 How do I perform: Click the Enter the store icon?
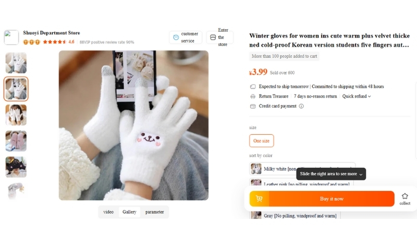click(212, 37)
